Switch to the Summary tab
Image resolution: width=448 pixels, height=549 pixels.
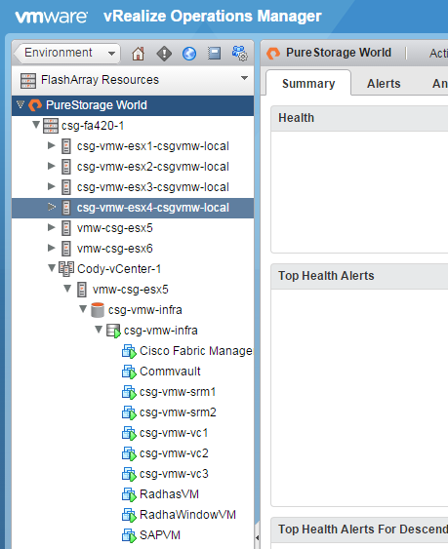pos(308,83)
